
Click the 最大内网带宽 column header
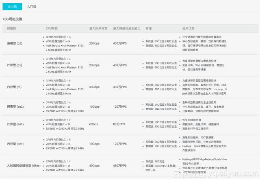pyautogui.click(x=98, y=28)
